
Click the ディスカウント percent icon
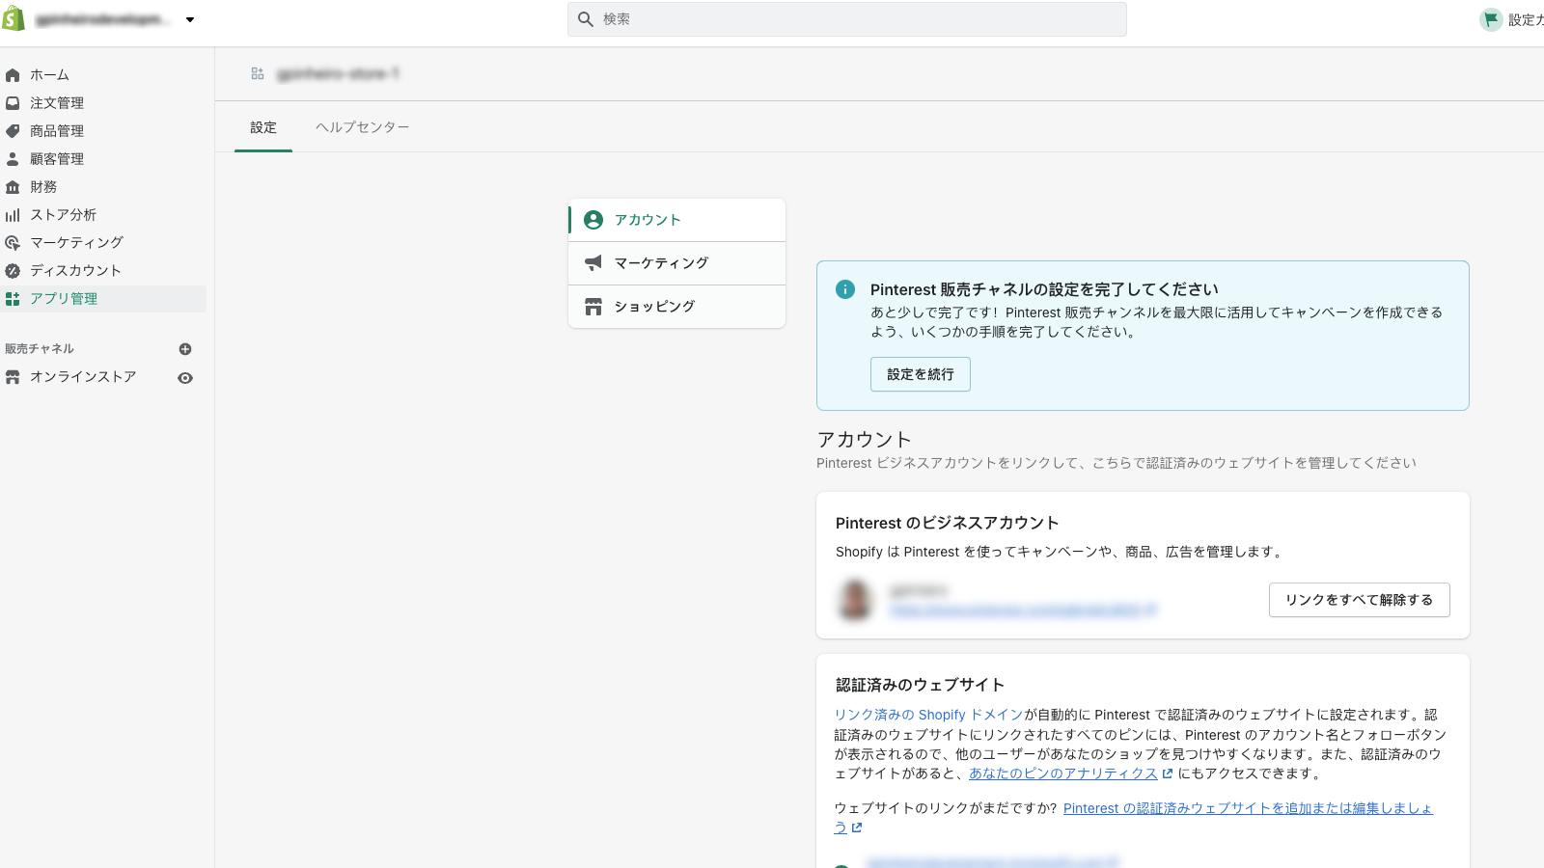[13, 271]
